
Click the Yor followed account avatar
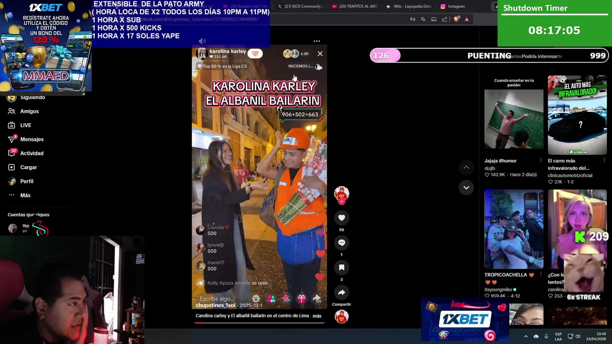(x=12, y=228)
